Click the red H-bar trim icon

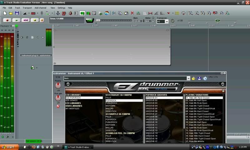[150, 13]
